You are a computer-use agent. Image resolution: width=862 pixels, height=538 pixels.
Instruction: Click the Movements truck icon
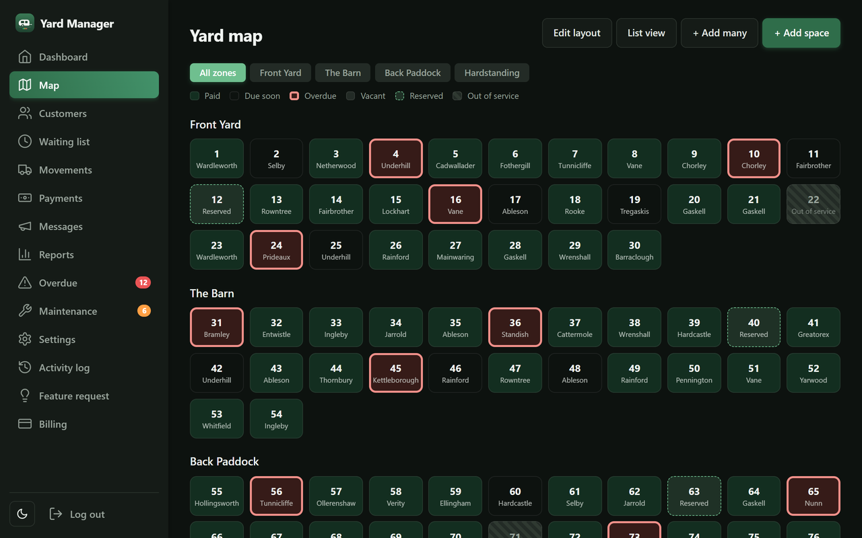point(25,169)
